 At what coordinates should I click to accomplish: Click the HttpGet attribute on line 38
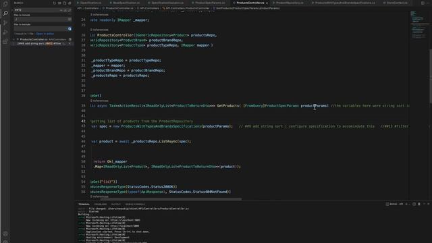pyautogui.click(x=96, y=96)
